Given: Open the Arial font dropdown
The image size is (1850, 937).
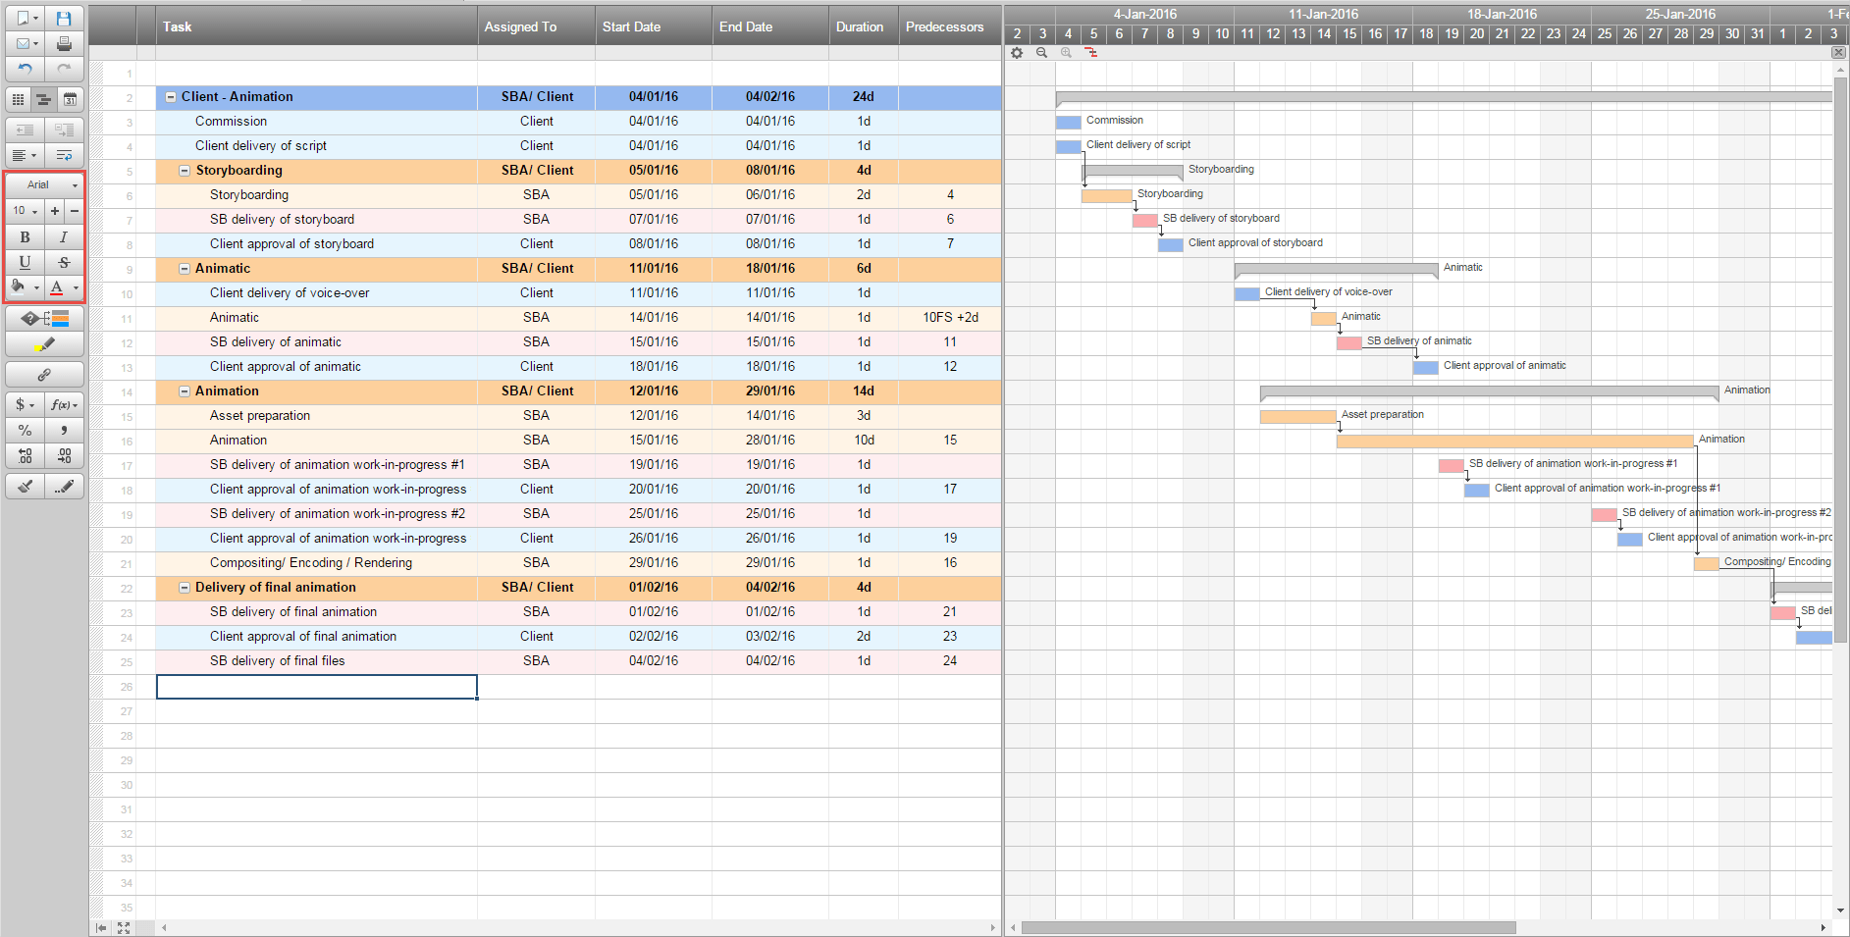Looking at the screenshot, I should 43,184.
